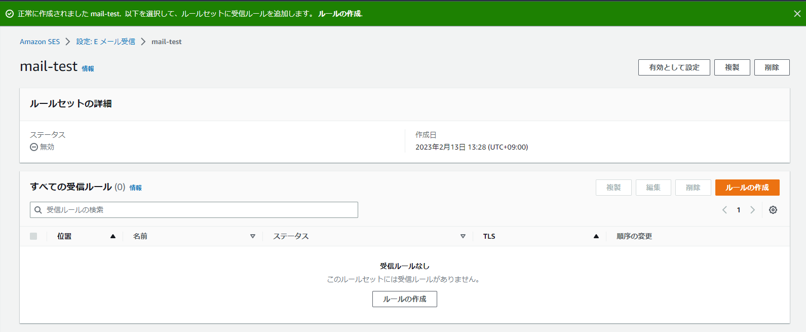Click 情報 link next to すべての受信ルール
The height and width of the screenshot is (332, 806).
tap(136, 188)
